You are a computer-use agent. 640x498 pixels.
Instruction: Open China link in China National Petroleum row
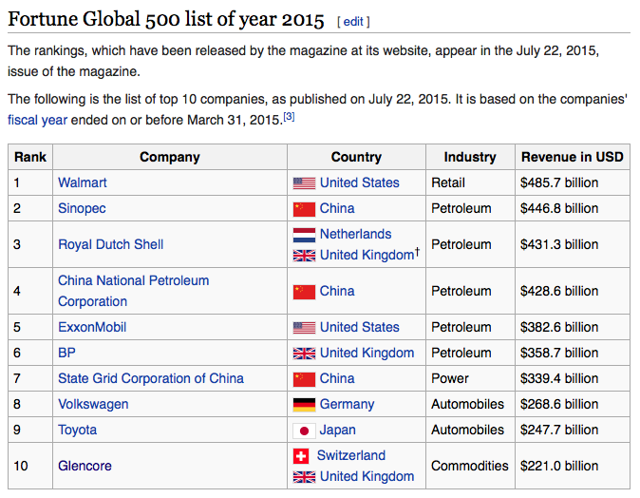(x=337, y=291)
